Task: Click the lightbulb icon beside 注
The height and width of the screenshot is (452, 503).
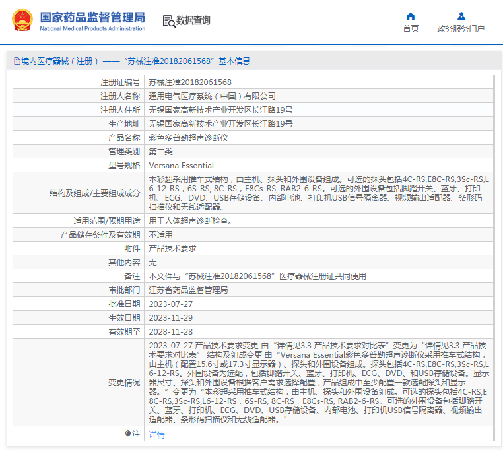Action: click(x=128, y=434)
